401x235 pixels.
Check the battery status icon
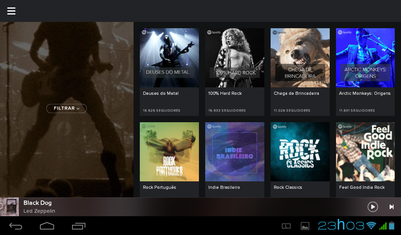tap(392, 226)
